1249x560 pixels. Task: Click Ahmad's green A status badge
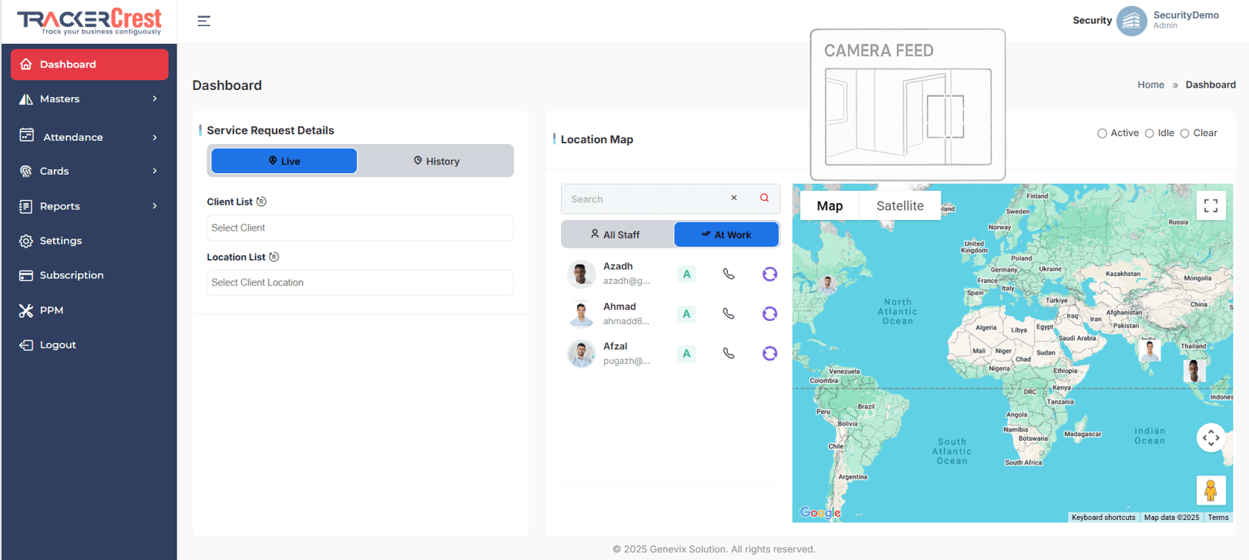click(x=687, y=314)
